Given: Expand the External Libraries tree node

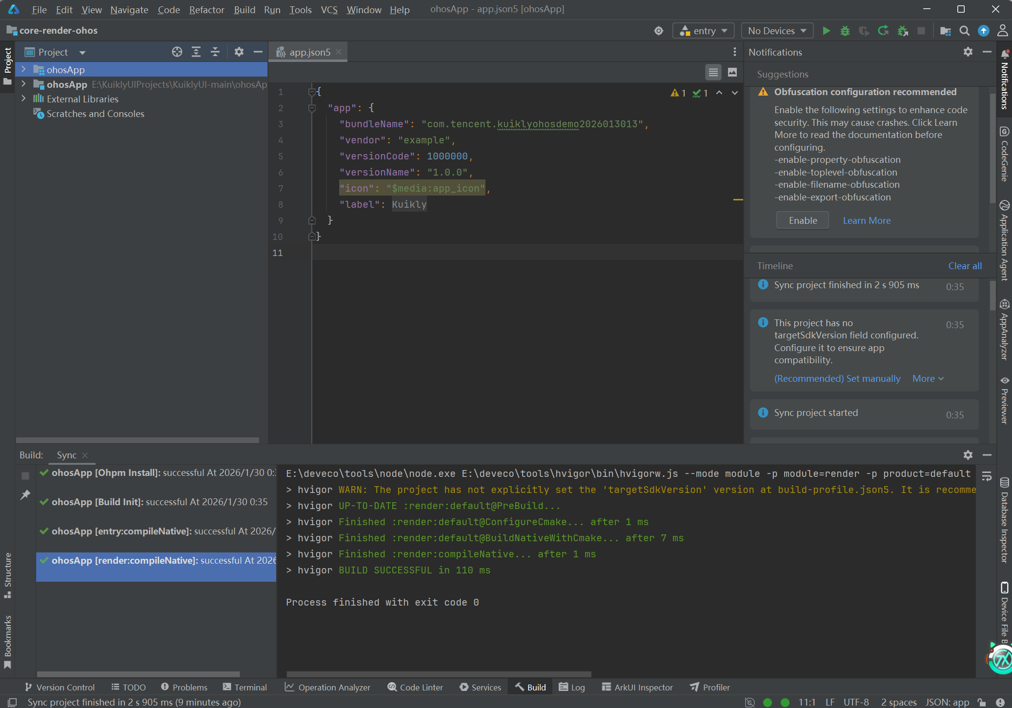Looking at the screenshot, I should (23, 98).
